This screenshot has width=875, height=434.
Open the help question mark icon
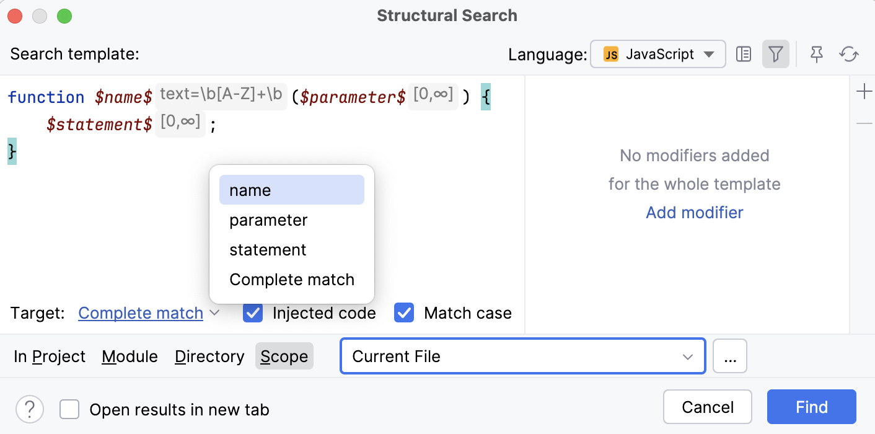(29, 409)
